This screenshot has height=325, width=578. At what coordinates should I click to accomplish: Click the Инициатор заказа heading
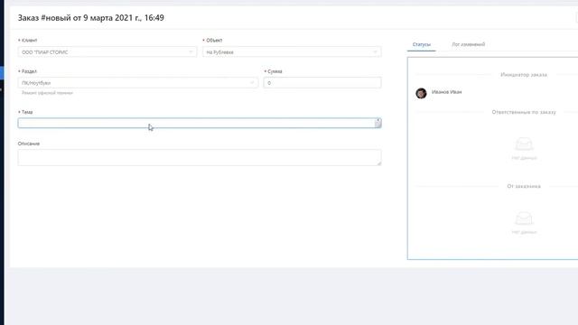524,74
